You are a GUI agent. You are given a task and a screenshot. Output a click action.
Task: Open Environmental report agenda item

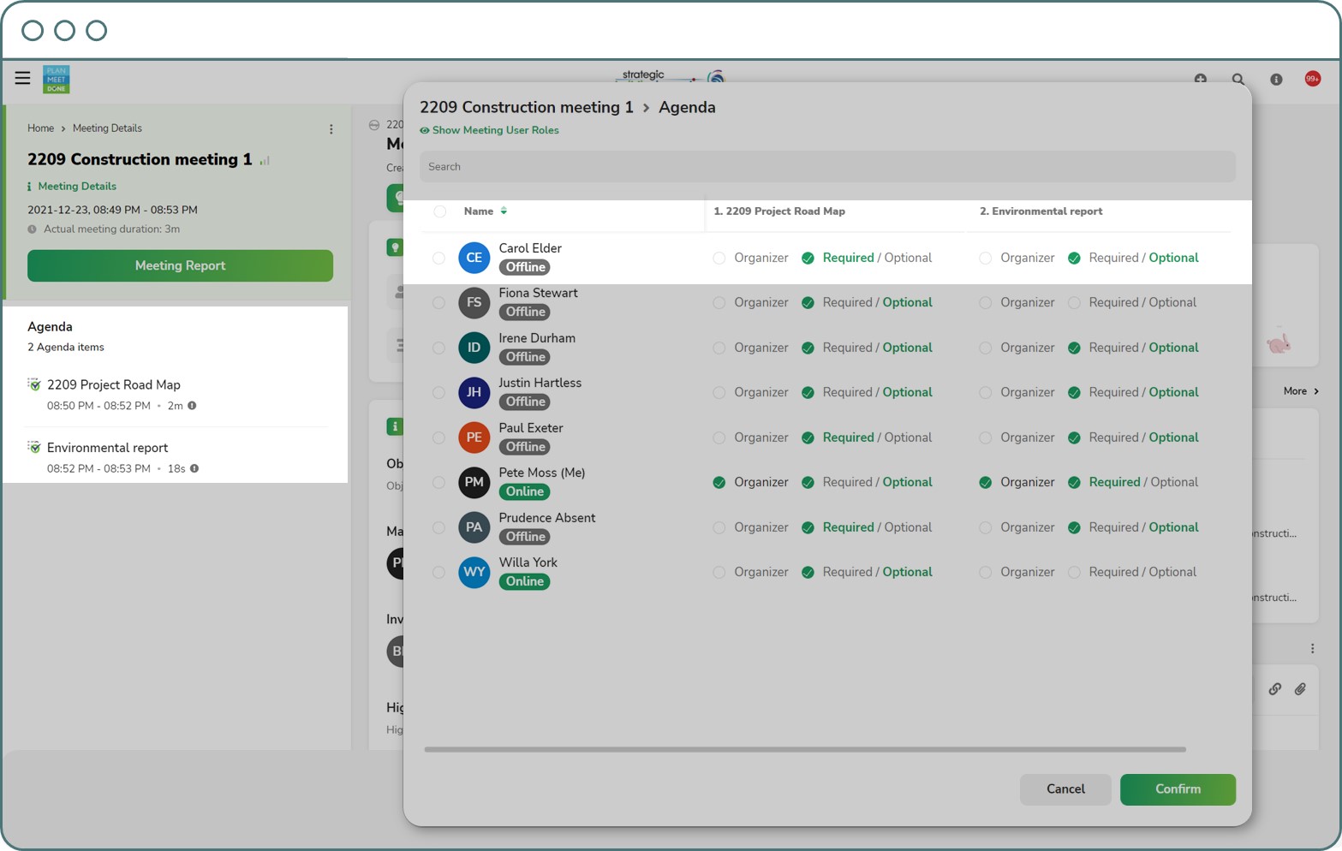[107, 448]
